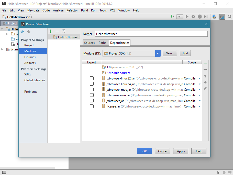Move dependency down arrow
Screen dimensions: 233x175
pyautogui.click(x=205, y=82)
